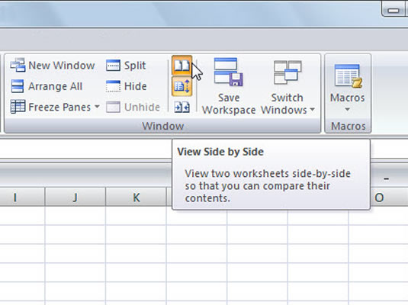The image size is (408, 305).
Task: Open the Switch Windows dropdown
Action: click(288, 86)
